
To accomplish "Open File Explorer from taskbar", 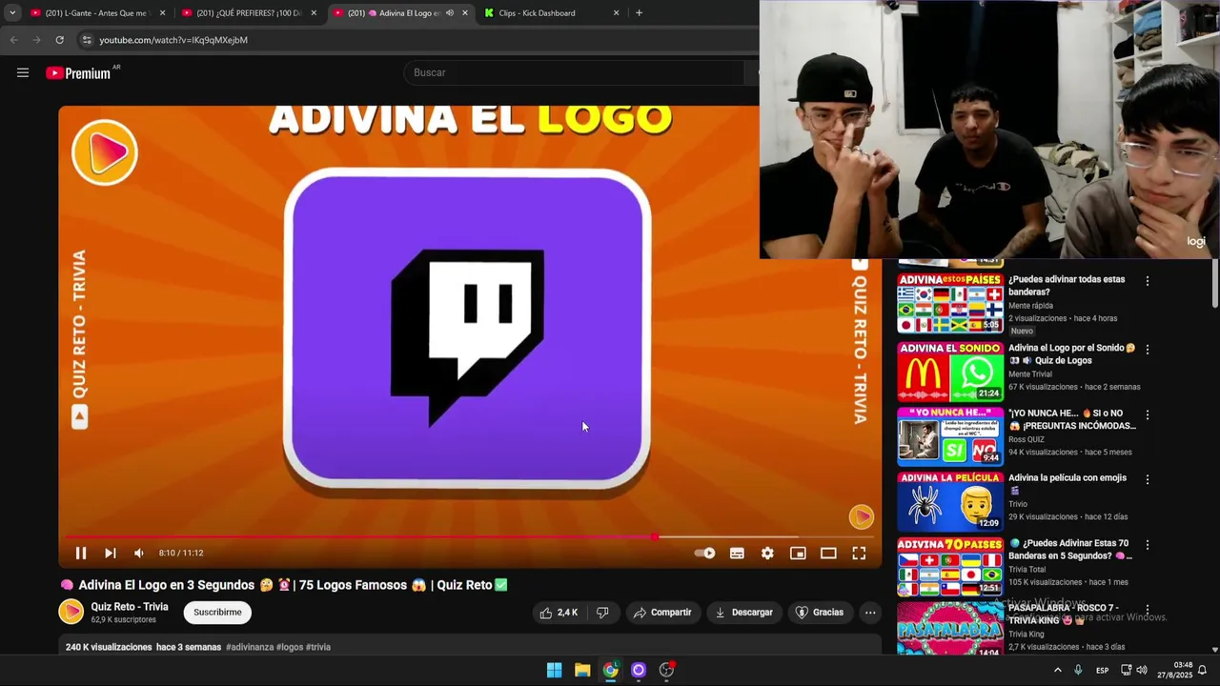I will [582, 670].
